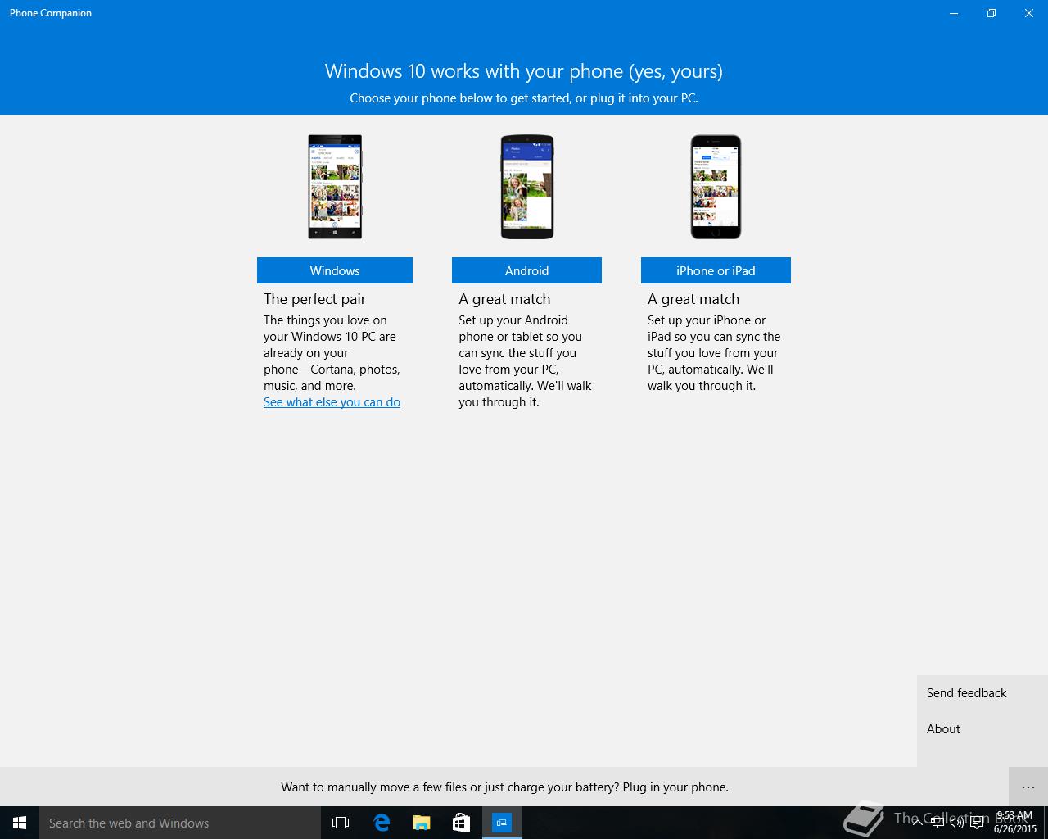1048x839 pixels.
Task: Click the 'The perfect pair' heading
Action: click(314, 299)
